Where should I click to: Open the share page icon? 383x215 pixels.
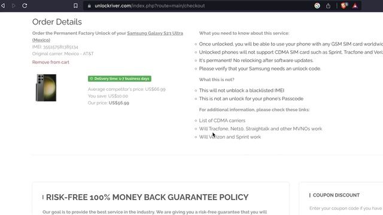(x=328, y=5)
